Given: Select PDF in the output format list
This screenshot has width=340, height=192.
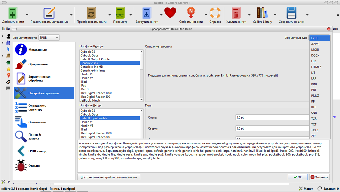Looking at the screenshot, I should click(314, 90).
